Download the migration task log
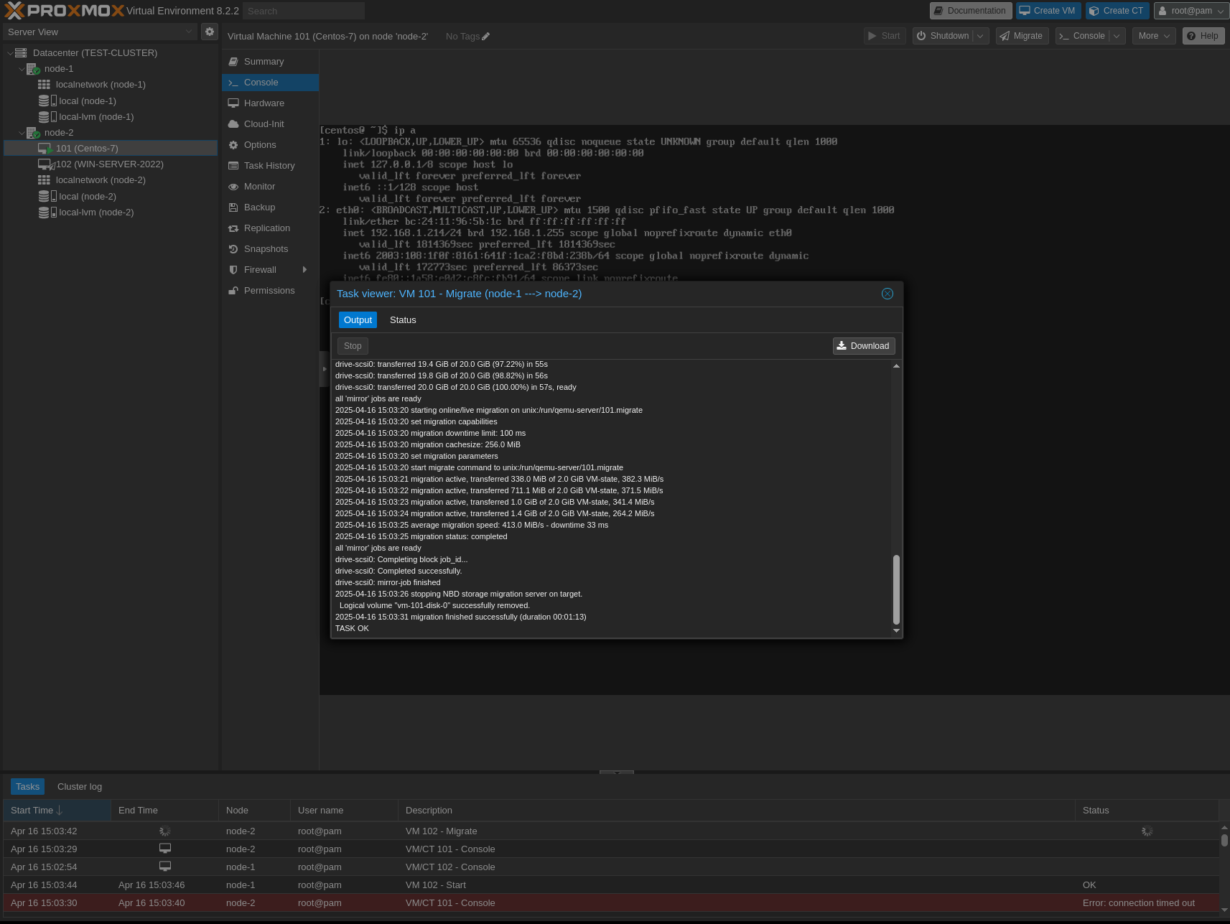This screenshot has height=924, width=1230. point(863,345)
